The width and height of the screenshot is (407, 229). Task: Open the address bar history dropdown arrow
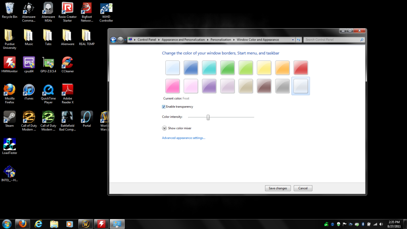click(293, 40)
